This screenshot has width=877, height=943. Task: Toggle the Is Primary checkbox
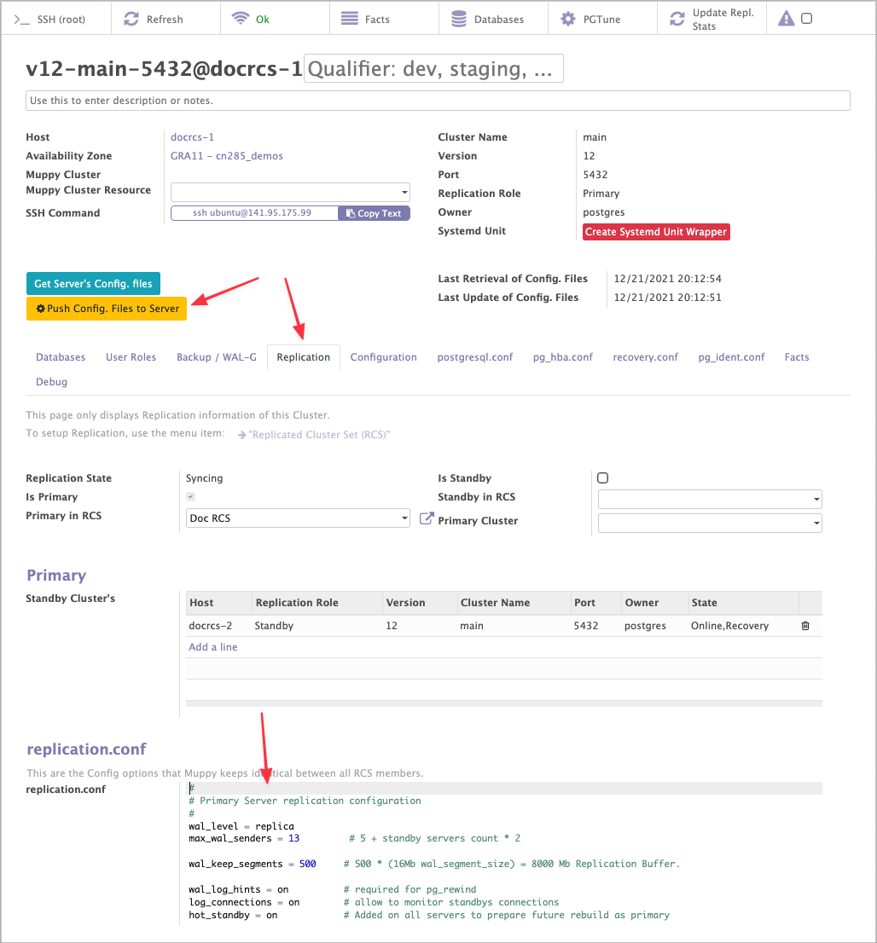tap(191, 497)
